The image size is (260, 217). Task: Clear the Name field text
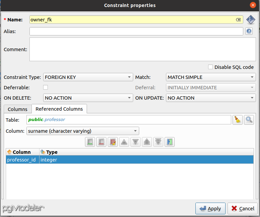click(x=238, y=20)
